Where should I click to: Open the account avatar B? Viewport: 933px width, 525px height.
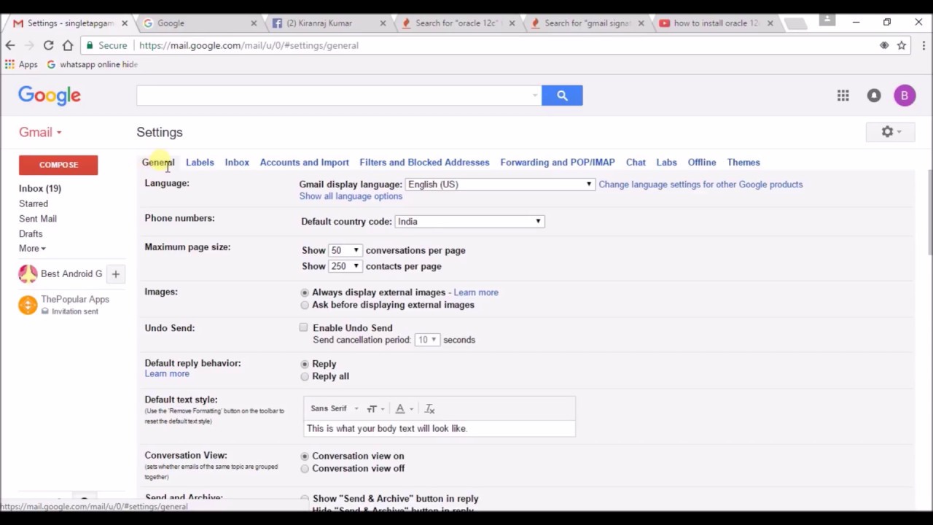pos(905,96)
